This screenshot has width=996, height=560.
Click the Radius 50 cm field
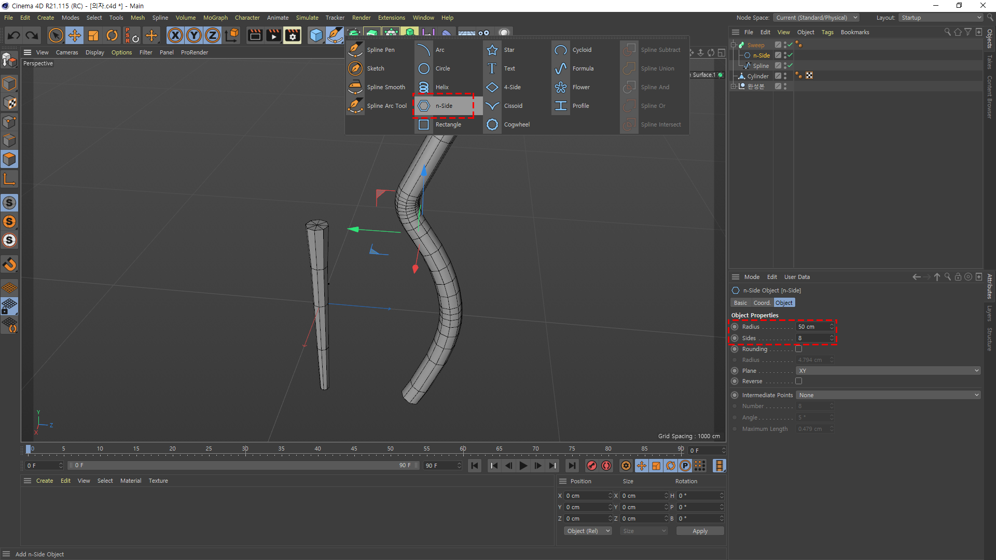(x=812, y=327)
